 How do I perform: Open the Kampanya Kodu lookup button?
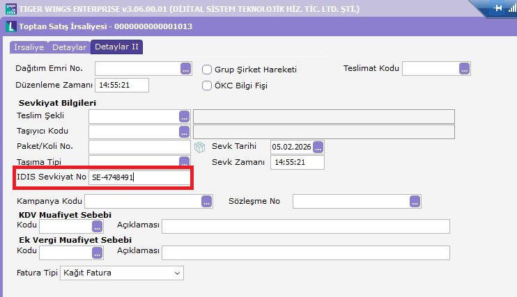206,201
